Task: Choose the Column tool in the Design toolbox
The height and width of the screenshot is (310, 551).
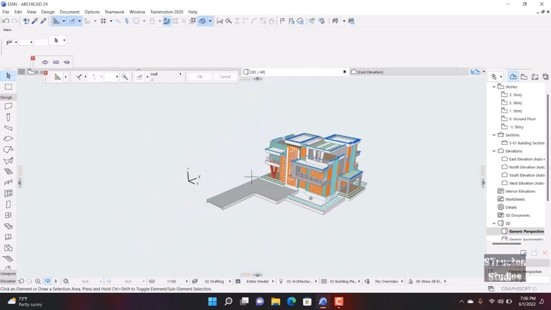Action: click(8, 117)
